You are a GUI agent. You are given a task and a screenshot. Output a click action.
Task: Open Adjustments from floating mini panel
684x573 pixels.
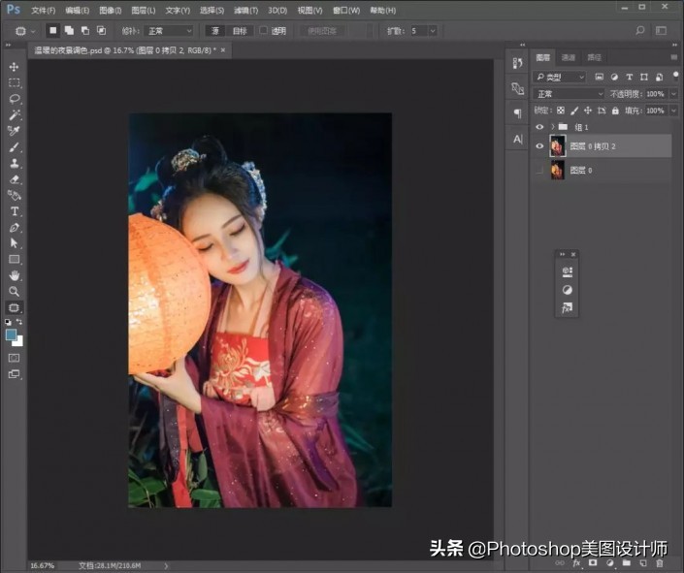coord(568,290)
